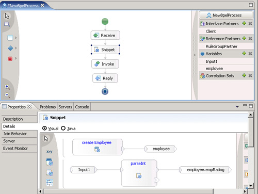Click the Input1 node in snippet editor
This screenshot has height=194, width=258.
[84, 170]
